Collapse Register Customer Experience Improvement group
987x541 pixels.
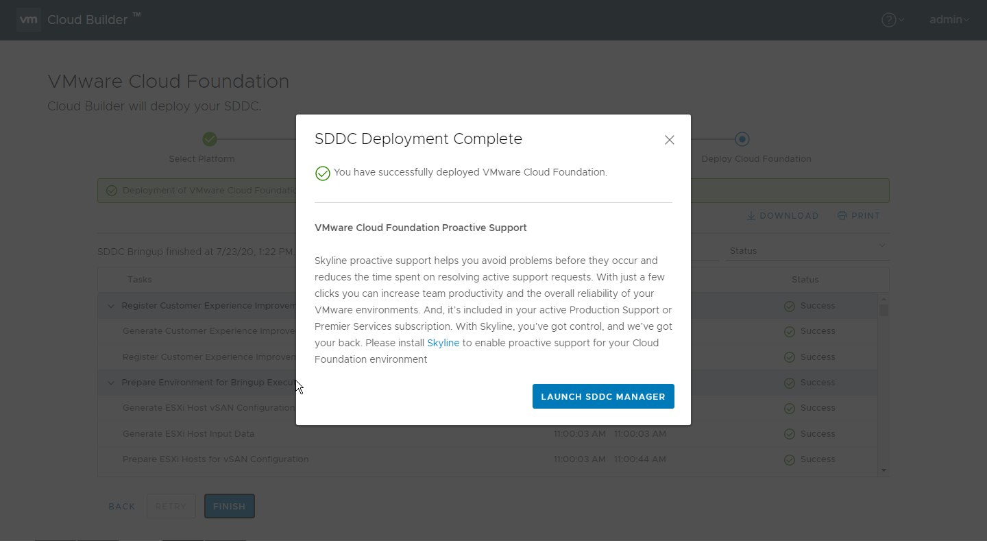(111, 306)
